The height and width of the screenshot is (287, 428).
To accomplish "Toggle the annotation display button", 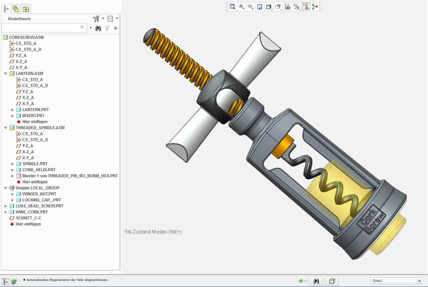I will [306, 7].
